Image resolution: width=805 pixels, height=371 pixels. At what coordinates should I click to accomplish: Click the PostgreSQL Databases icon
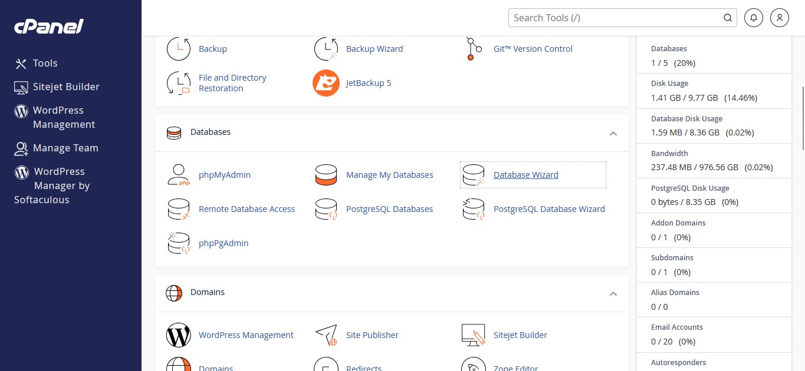[326, 209]
